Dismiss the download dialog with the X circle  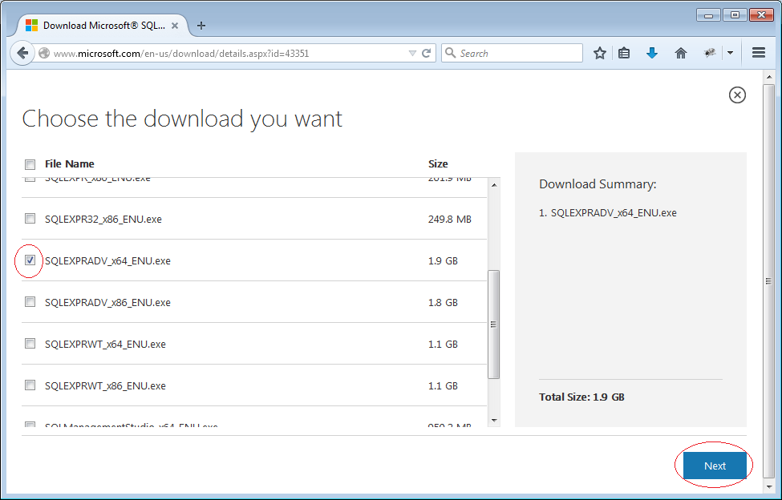coord(737,95)
